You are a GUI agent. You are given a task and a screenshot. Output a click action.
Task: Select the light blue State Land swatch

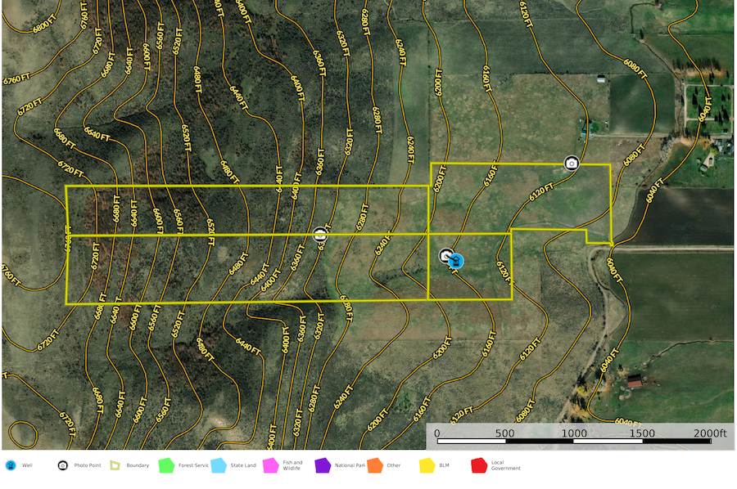click(219, 465)
